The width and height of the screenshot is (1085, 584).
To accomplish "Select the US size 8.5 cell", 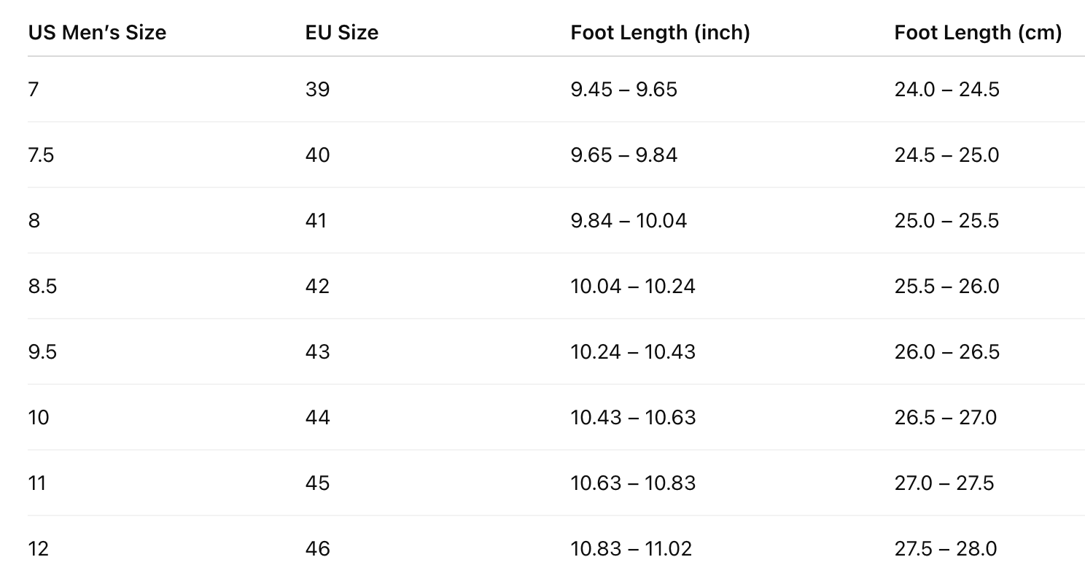I will (42, 287).
